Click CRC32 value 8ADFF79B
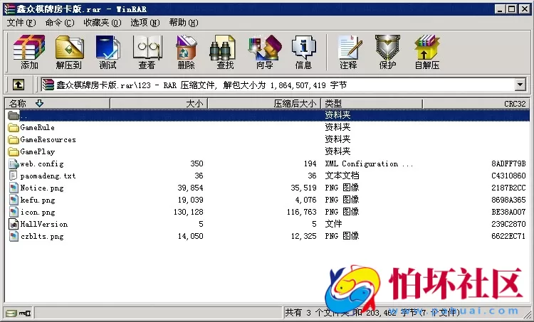The height and width of the screenshot is (322, 534). (508, 164)
